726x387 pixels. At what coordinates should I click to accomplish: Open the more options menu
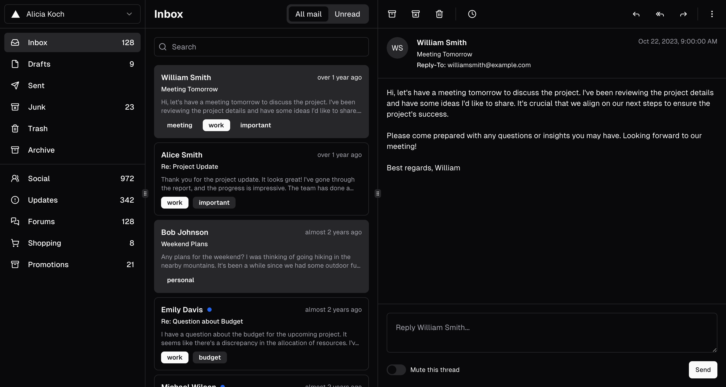[712, 14]
